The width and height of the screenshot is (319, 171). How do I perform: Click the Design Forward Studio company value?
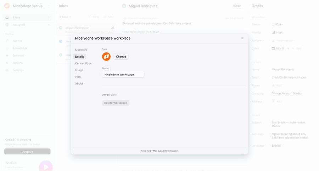(286, 94)
